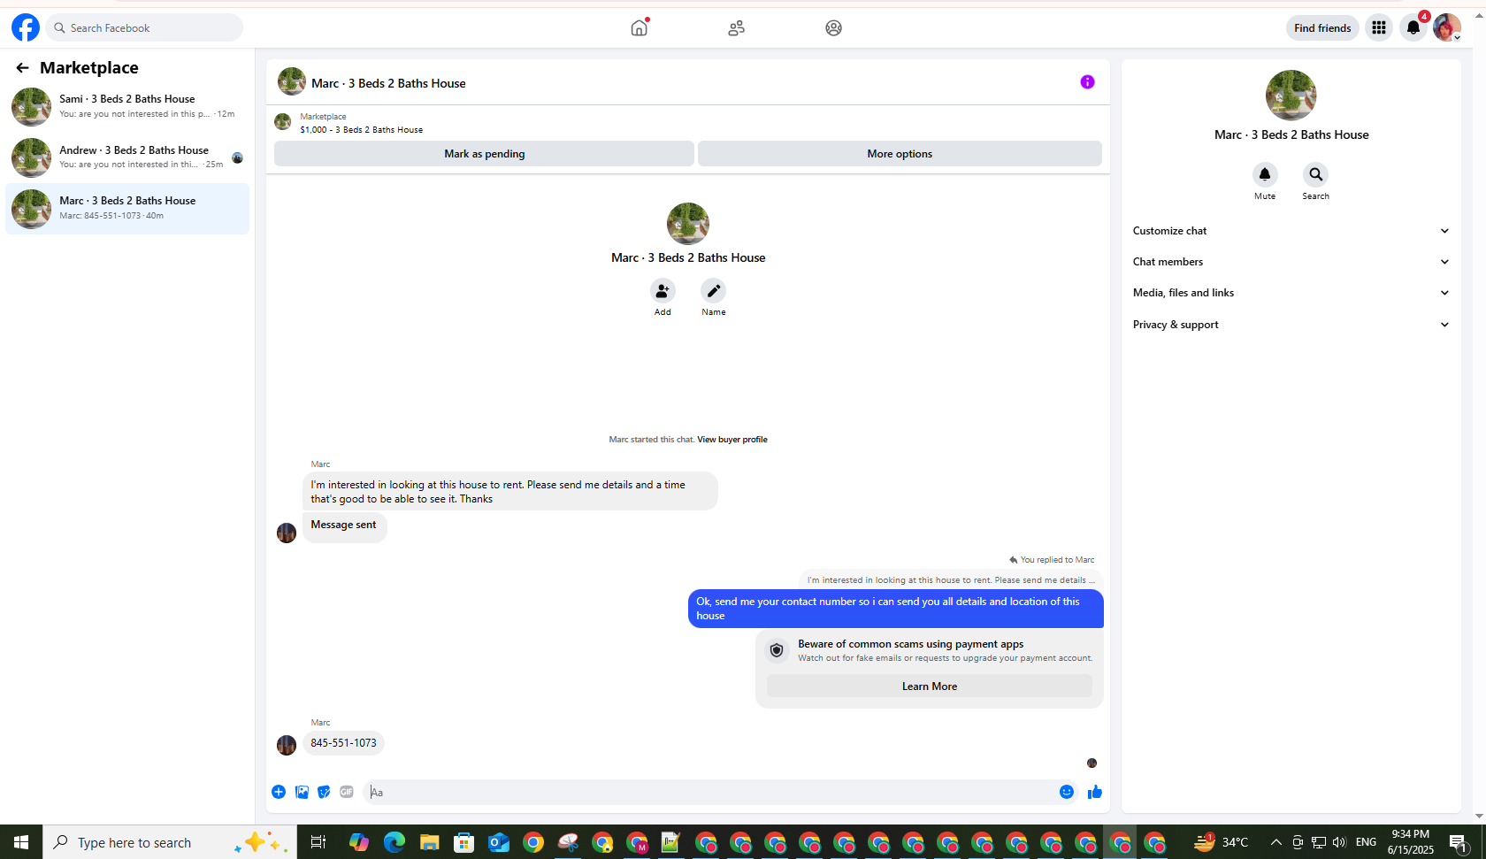Focus the Search Facebook field
The height and width of the screenshot is (859, 1486).
pyautogui.click(x=145, y=27)
